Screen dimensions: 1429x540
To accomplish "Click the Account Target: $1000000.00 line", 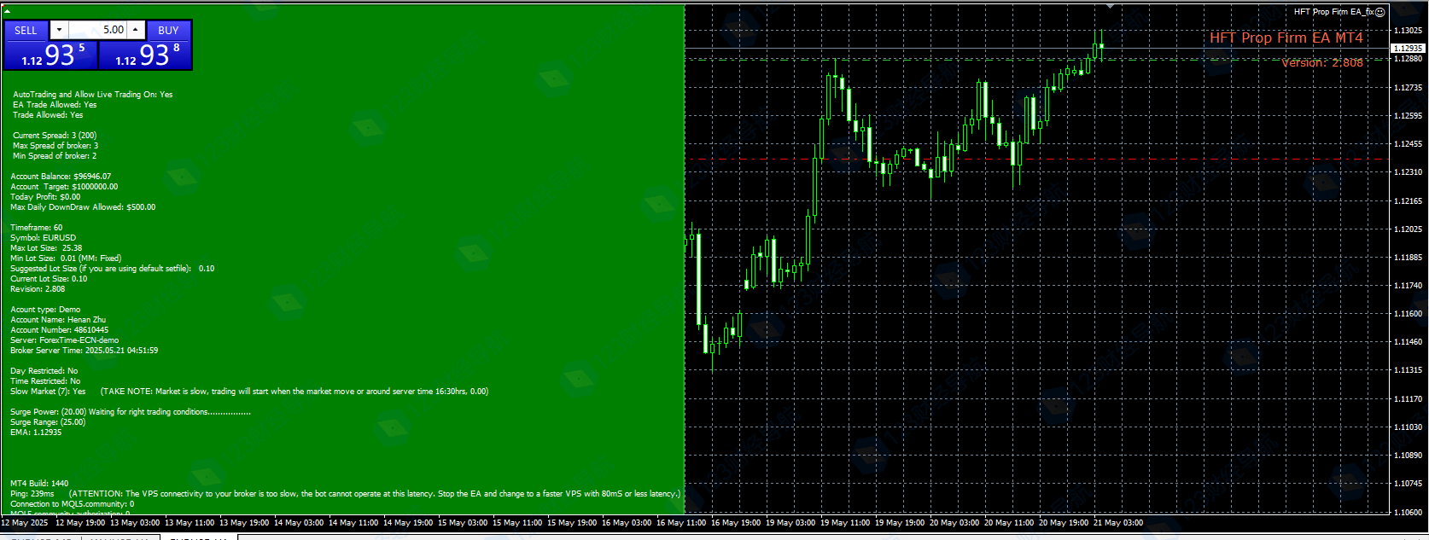I will [64, 187].
